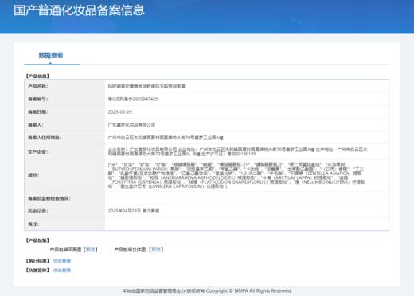
Task: Click the 备案编号 row label
Action: 38,99
